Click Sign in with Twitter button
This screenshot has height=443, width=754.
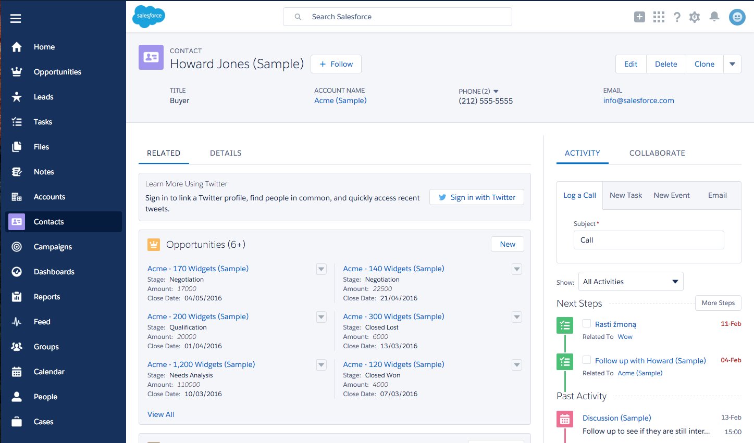coord(477,197)
